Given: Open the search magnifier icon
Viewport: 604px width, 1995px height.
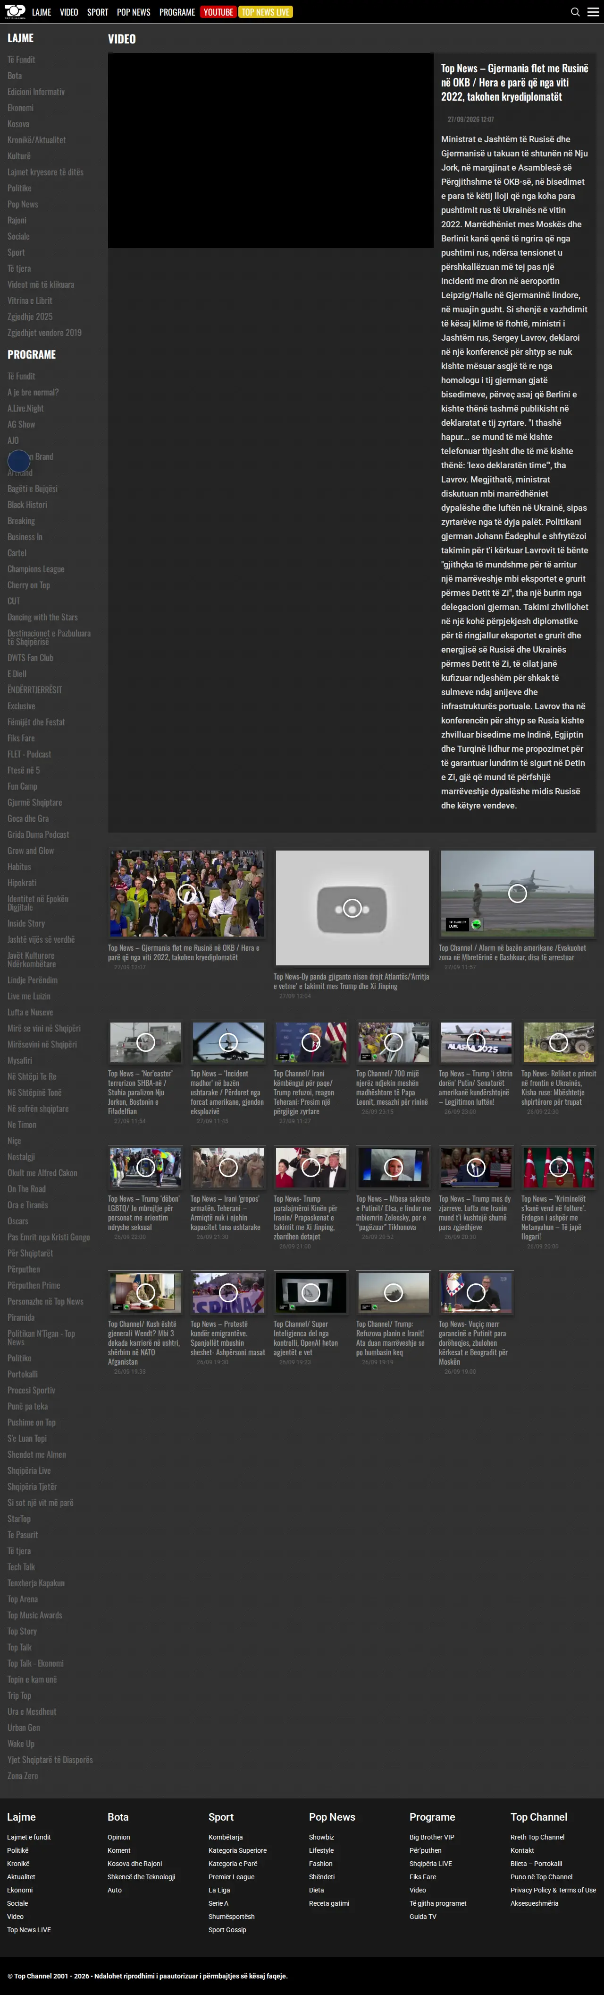Looking at the screenshot, I should pyautogui.click(x=575, y=12).
